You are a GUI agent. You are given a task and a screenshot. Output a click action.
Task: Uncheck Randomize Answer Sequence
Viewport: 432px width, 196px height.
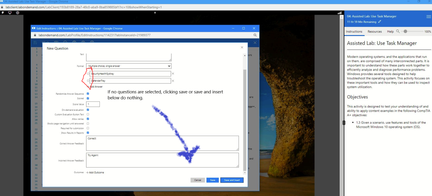click(88, 94)
